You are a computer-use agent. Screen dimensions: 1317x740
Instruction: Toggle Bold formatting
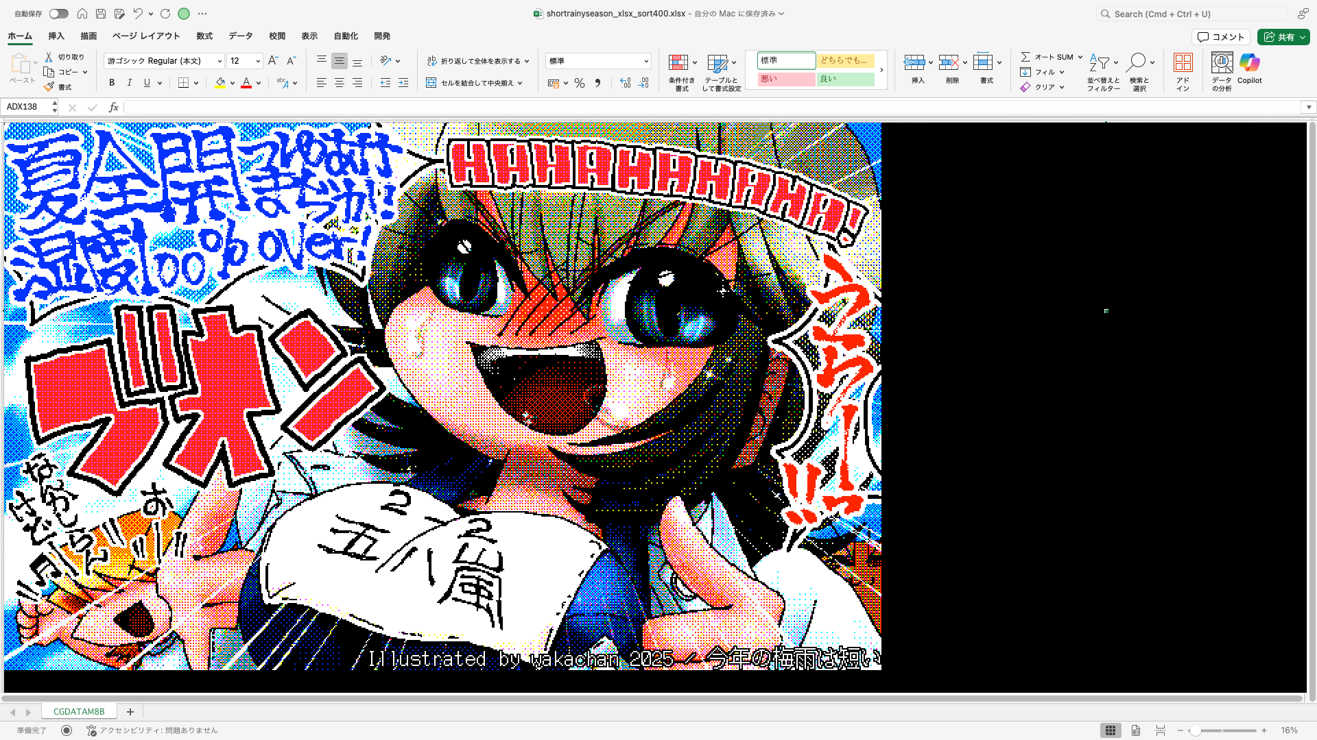pos(112,83)
